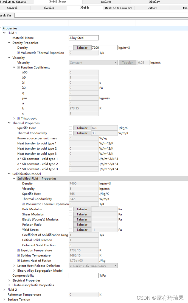Collapse the Solidification Model section
This screenshot has height=303, width=188.
(x=9, y=174)
